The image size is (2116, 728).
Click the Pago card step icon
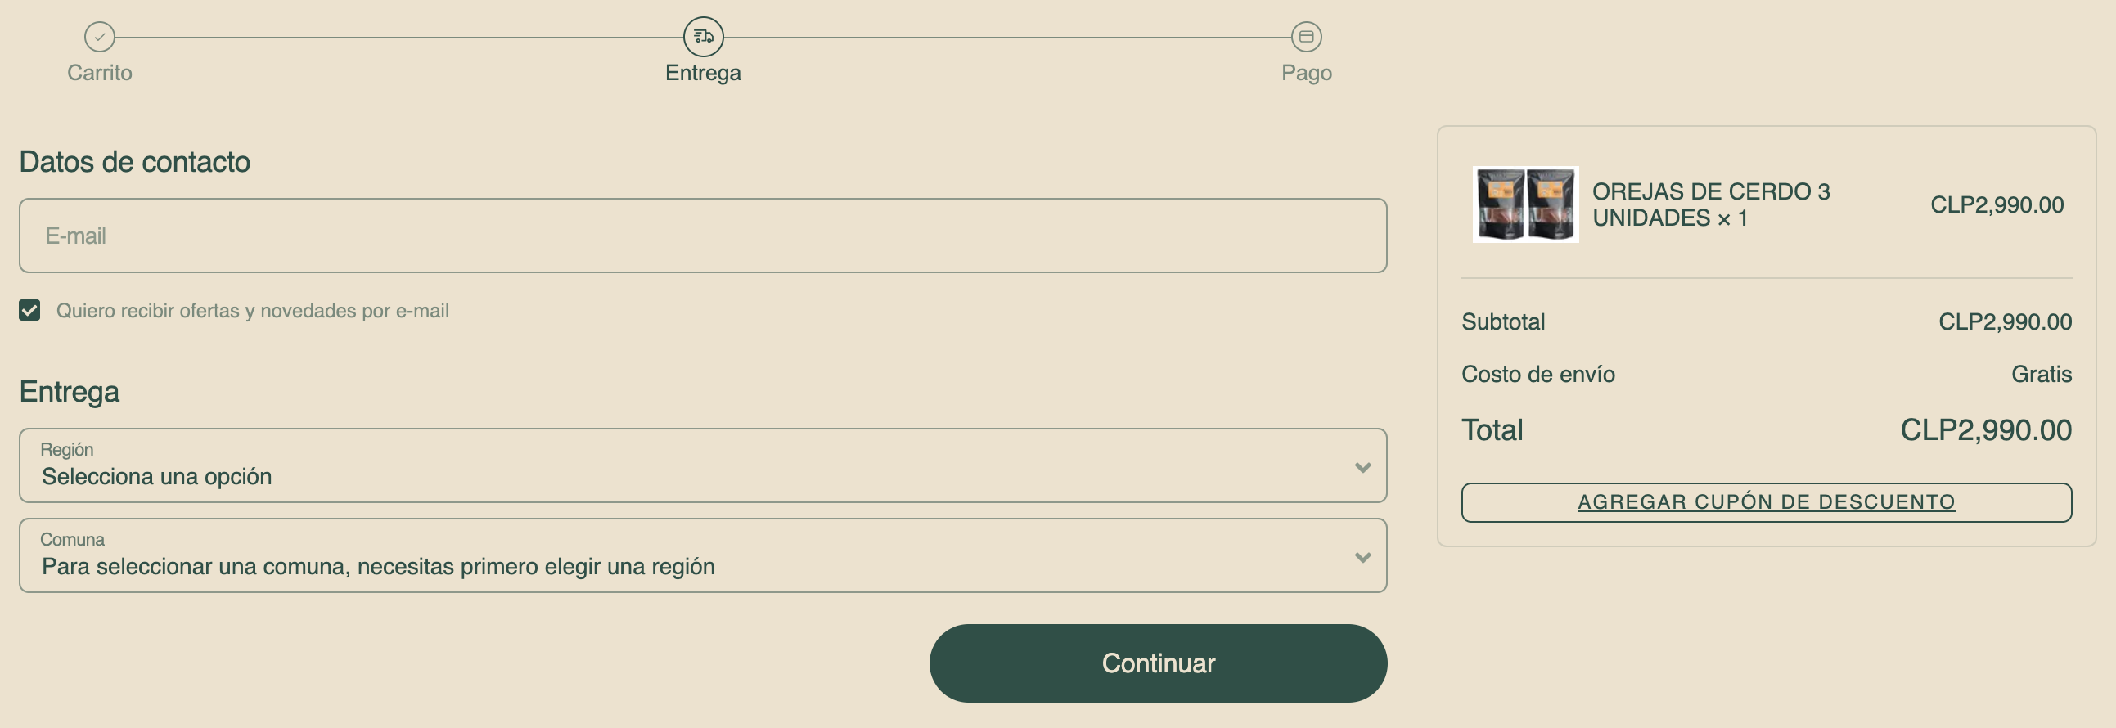1306,37
